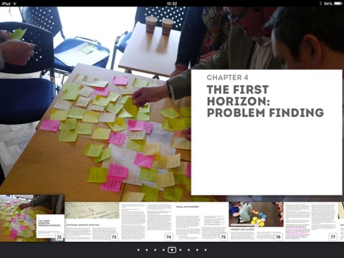
Task: Tap the partially visible thumbnail after page 77
Action: click(x=341, y=221)
